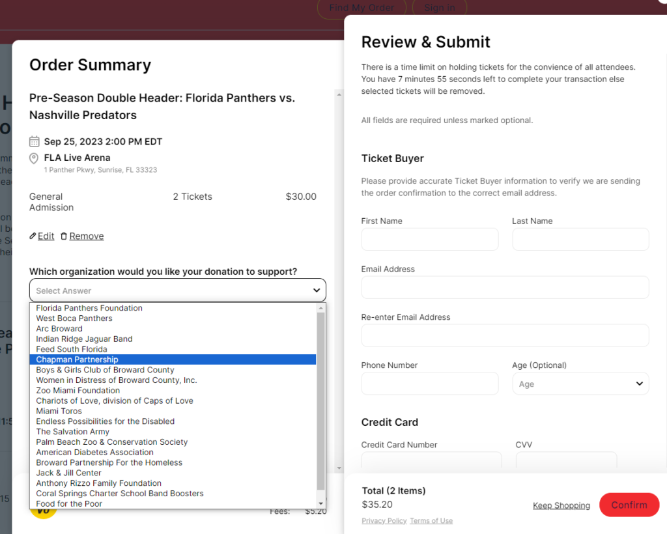Screen dimensions: 667x534
Task: Choose American Diabetes Association option
Action: coord(95,453)
